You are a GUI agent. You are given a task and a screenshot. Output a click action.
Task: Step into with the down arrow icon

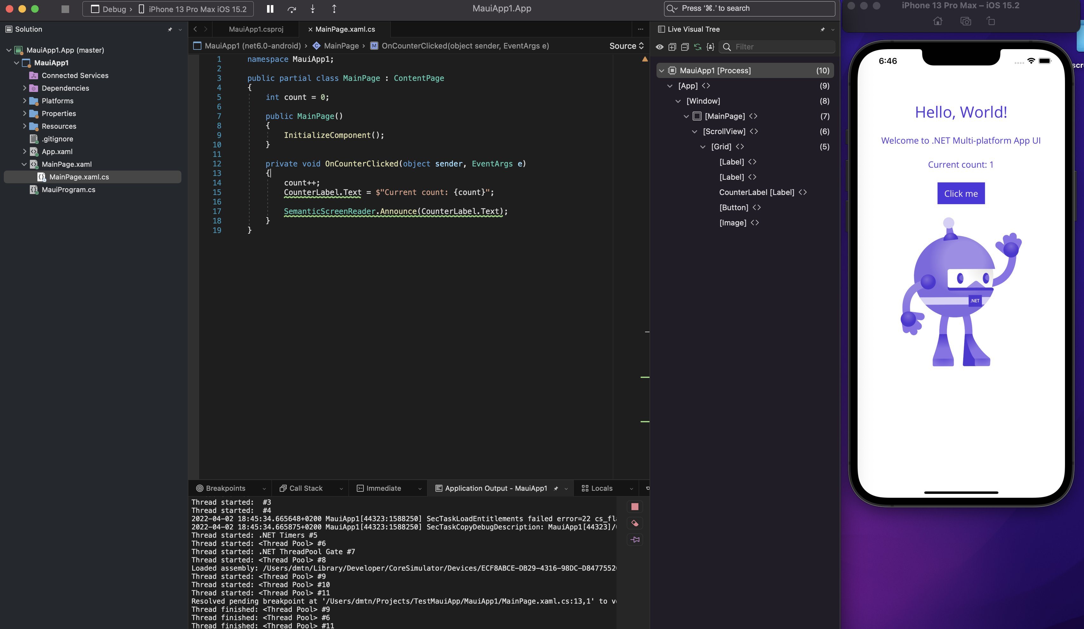click(x=313, y=9)
